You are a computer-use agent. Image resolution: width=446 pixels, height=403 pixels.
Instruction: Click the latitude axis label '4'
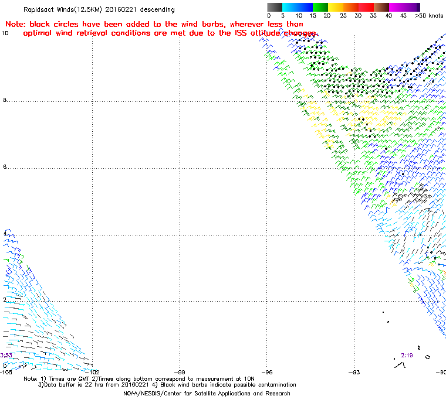[x=5, y=234]
